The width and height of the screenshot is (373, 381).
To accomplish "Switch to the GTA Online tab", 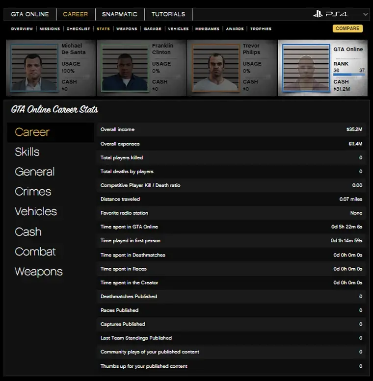I will 30,14.
